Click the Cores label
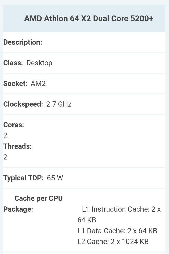Viewport: 169px width, 254px height. [14, 125]
